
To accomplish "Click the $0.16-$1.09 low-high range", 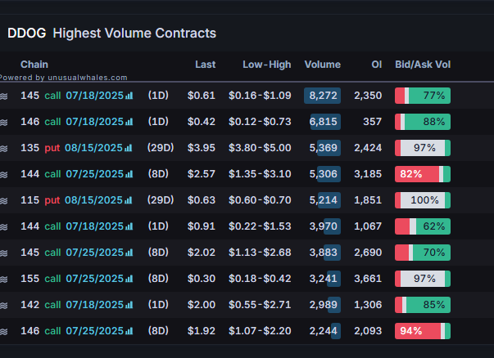I will point(260,96).
